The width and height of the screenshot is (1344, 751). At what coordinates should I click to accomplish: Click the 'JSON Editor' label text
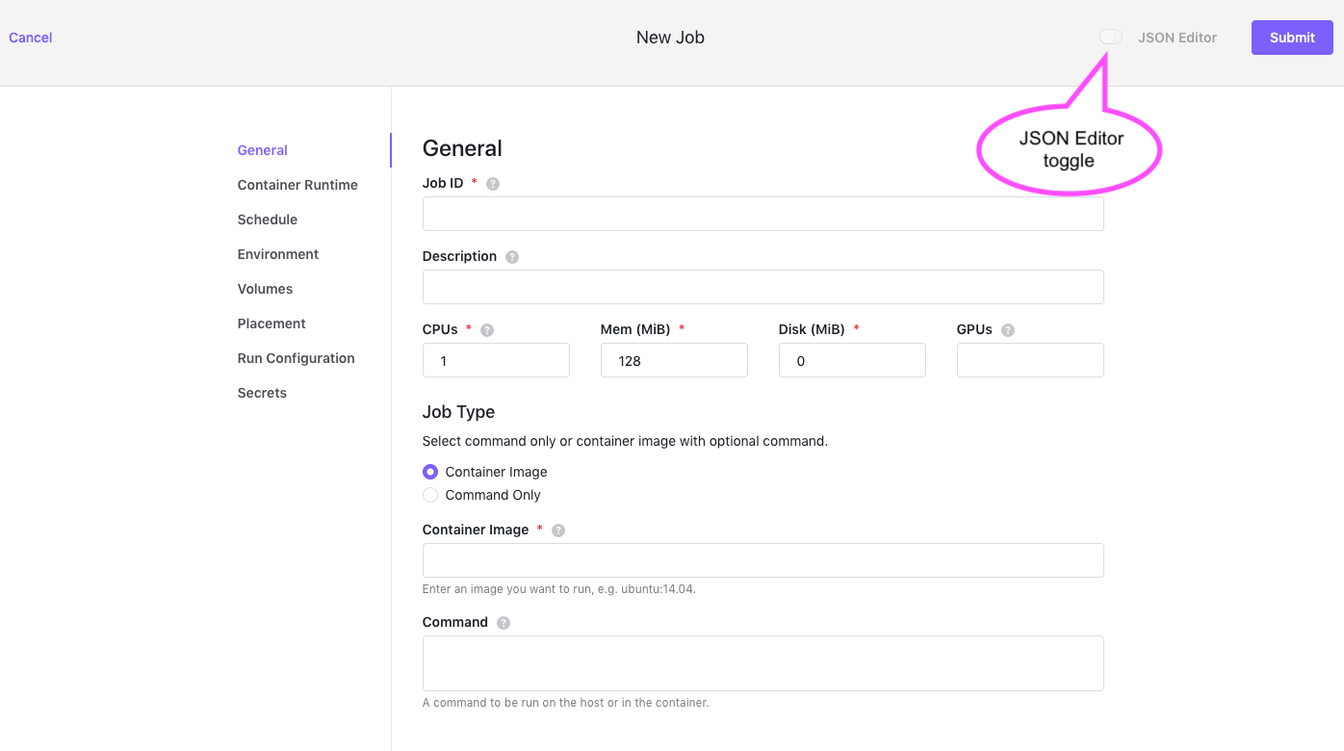coord(1177,38)
